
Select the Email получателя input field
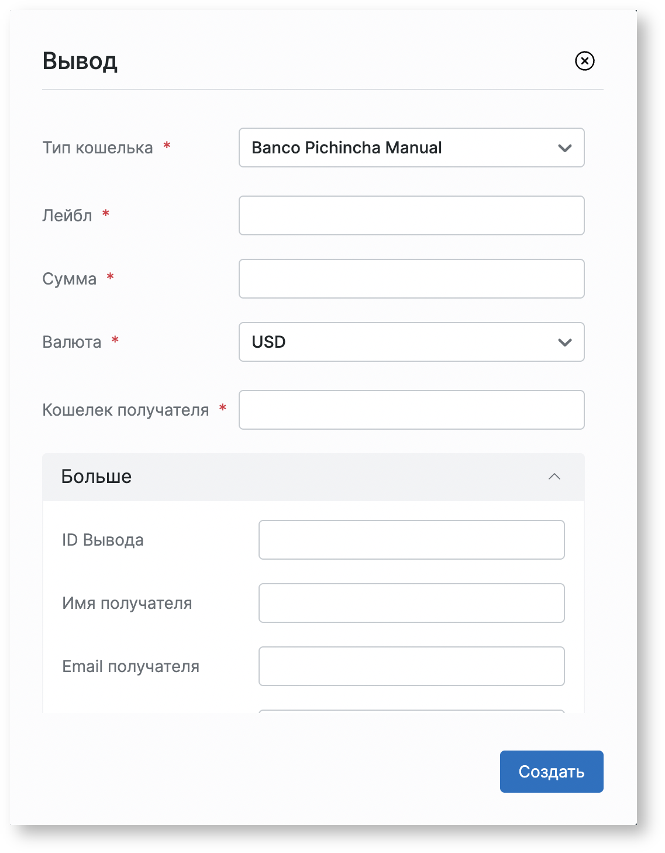411,666
